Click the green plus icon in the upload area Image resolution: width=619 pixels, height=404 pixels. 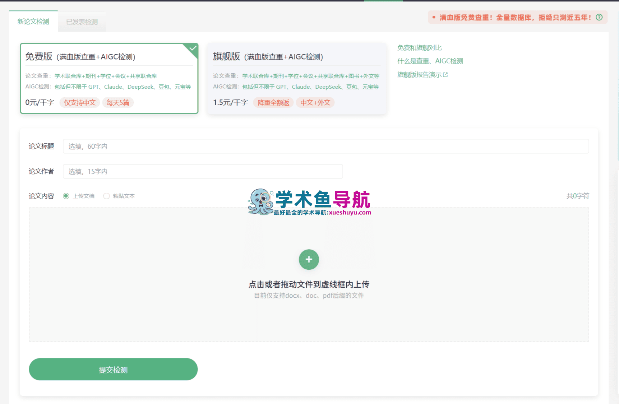[x=309, y=259]
